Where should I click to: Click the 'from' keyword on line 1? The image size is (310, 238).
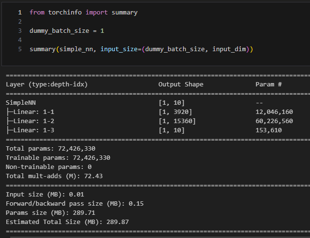click(x=37, y=13)
